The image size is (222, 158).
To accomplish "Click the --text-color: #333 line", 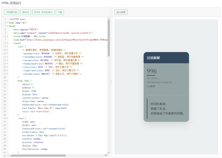I will [47, 67].
